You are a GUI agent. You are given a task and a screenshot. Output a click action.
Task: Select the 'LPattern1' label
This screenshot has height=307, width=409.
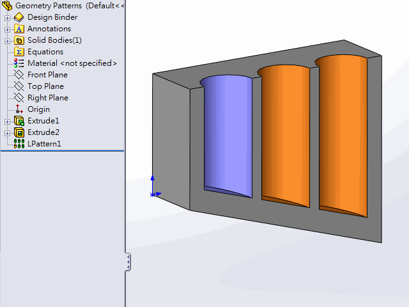coord(44,144)
